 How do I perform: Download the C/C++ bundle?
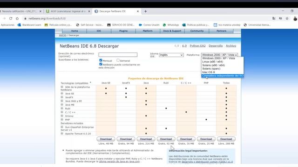[x=186, y=139]
